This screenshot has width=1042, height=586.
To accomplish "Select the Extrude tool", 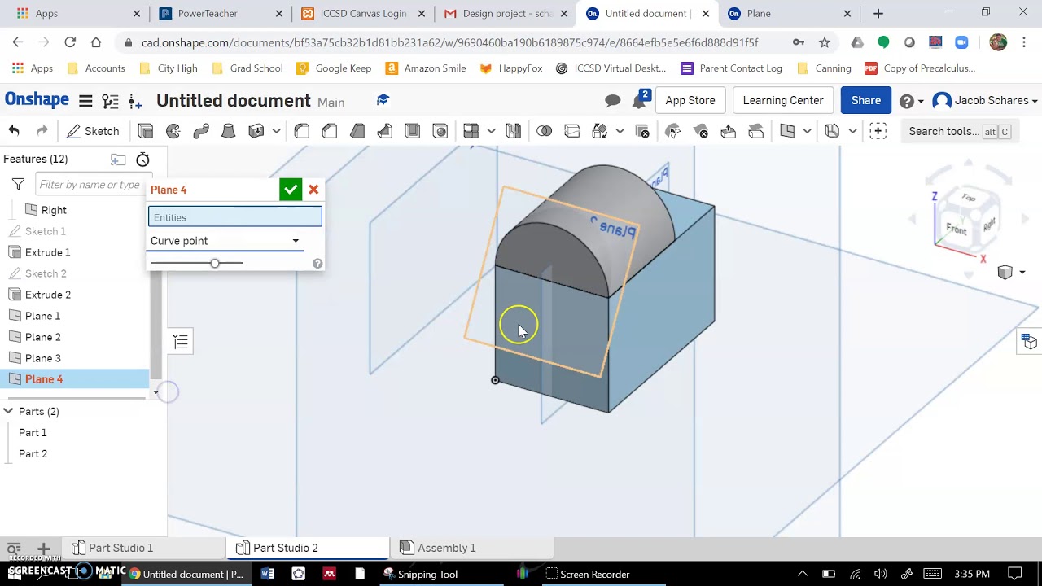I will pyautogui.click(x=146, y=131).
